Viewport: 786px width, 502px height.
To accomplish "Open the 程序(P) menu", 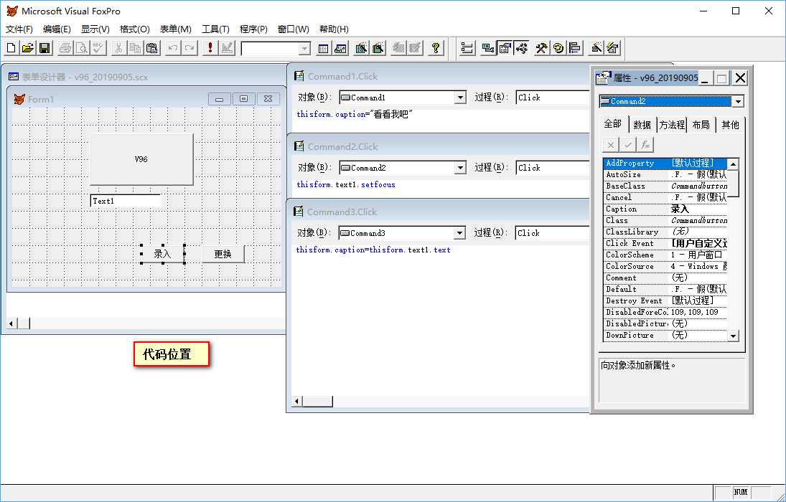I will click(x=253, y=29).
